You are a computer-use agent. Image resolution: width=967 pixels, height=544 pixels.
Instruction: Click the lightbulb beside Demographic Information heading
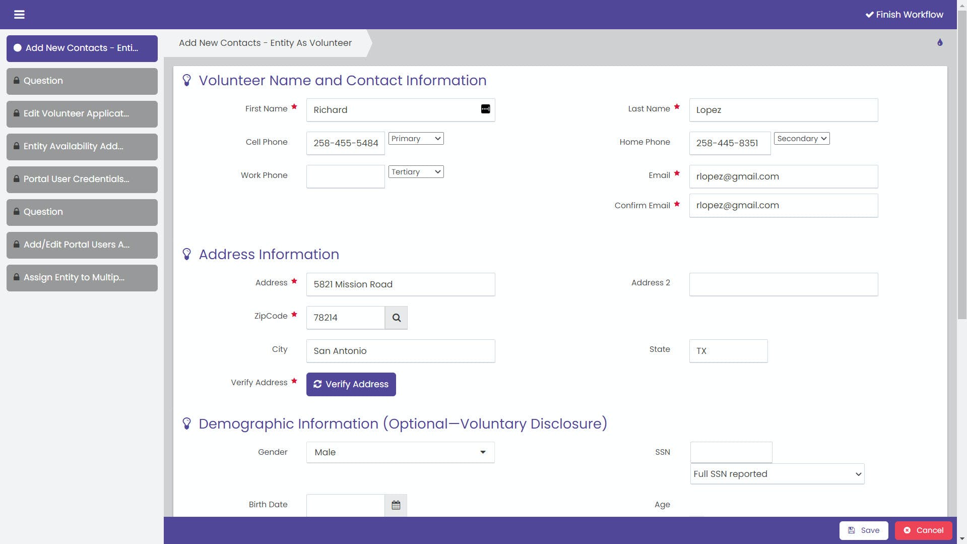pyautogui.click(x=186, y=424)
